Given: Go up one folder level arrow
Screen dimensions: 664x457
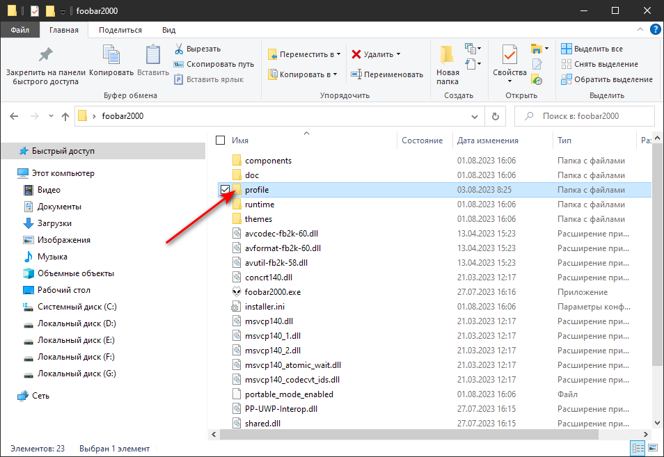Looking at the screenshot, I should tap(65, 116).
